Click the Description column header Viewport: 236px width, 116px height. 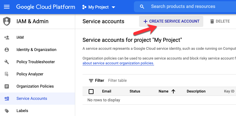[x=196, y=91]
